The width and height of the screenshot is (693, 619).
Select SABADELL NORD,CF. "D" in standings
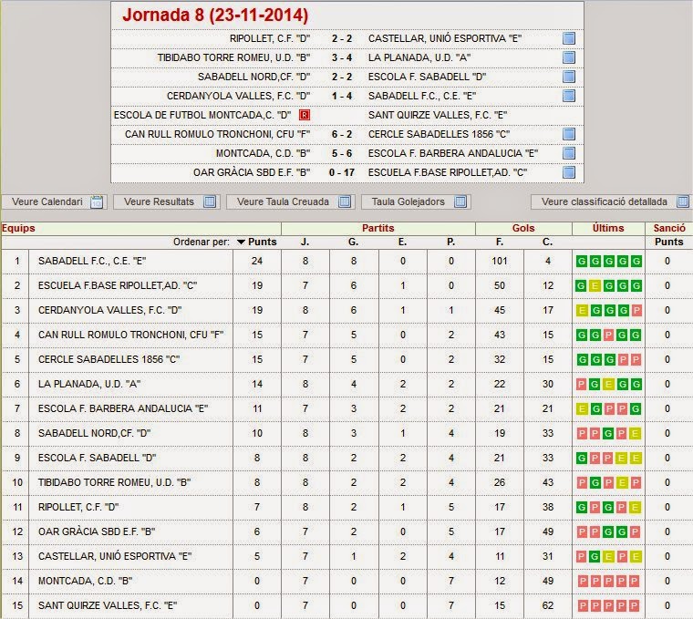point(94,433)
